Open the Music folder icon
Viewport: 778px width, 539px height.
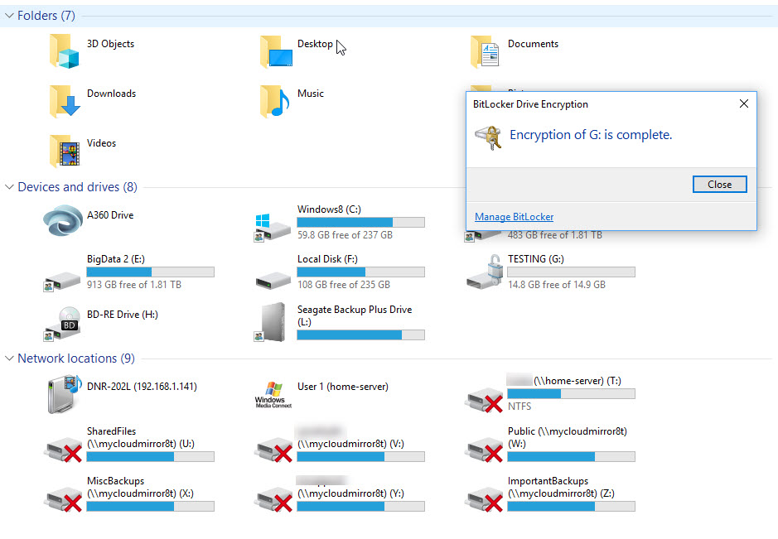point(275,101)
